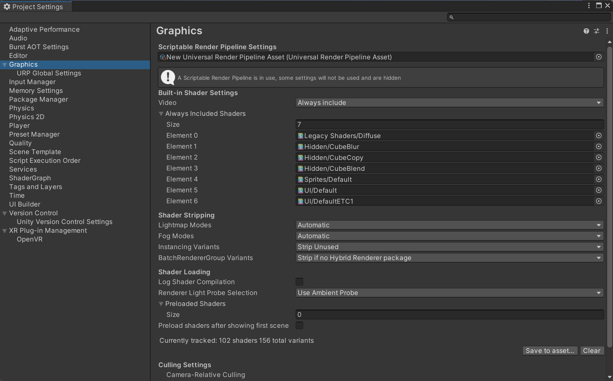The width and height of the screenshot is (613, 381).
Task: Open the window options kebab menu
Action: 589,5
